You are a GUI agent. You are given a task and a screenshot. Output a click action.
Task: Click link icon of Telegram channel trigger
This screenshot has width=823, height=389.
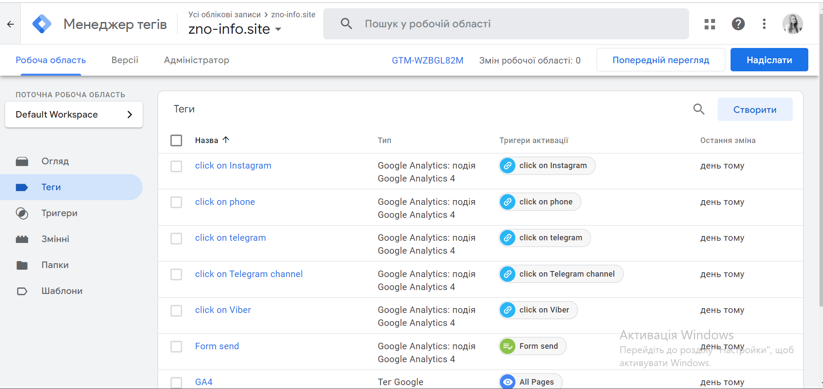coord(508,274)
